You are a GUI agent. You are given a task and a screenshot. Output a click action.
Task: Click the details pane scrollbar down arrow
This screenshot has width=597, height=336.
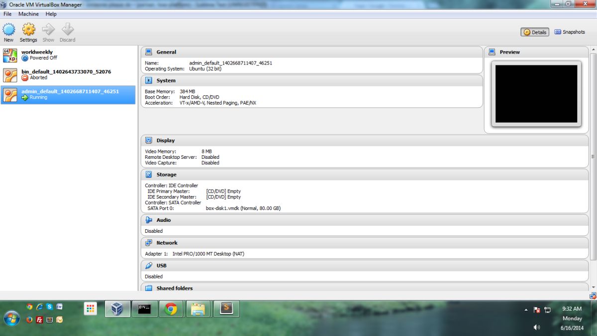(593, 287)
